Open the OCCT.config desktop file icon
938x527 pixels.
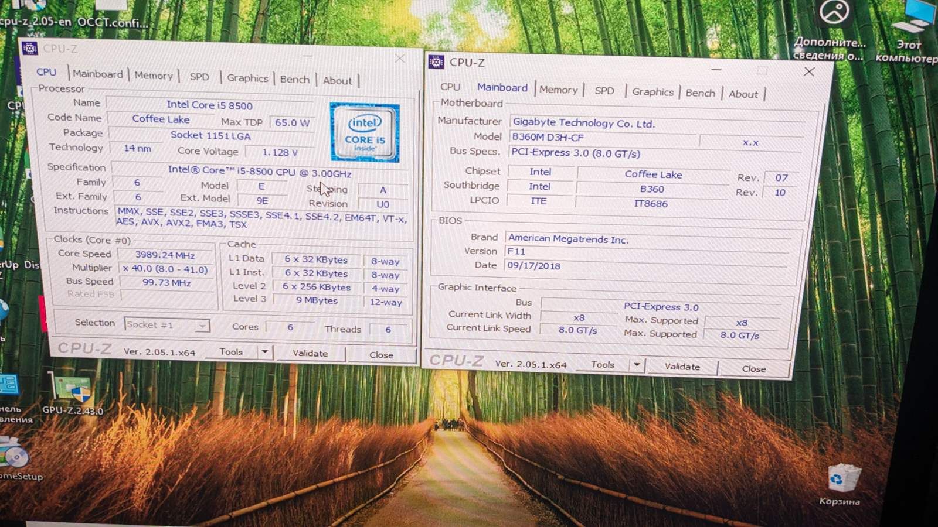click(x=113, y=16)
